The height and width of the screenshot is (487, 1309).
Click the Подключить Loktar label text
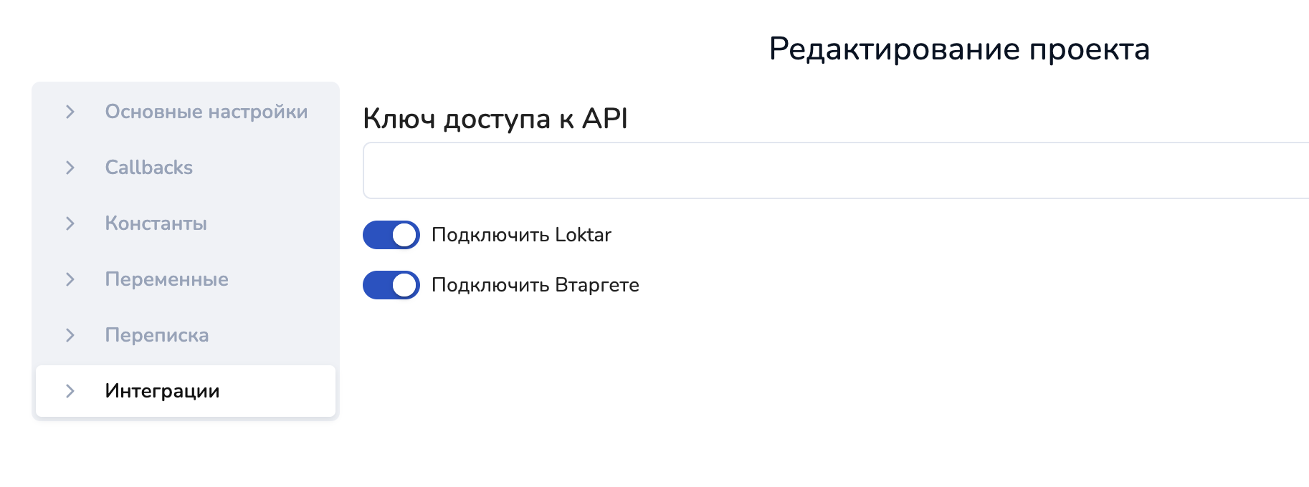[521, 235]
